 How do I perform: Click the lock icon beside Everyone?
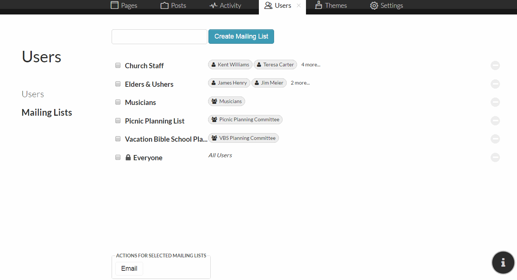128,157
